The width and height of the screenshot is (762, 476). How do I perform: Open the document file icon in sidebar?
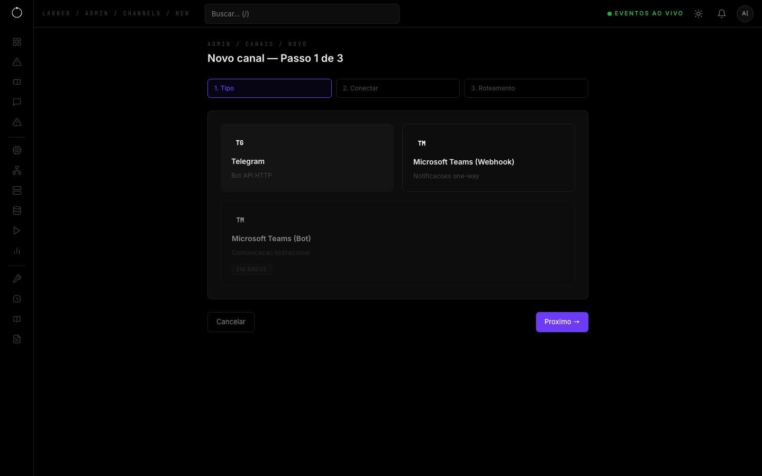(x=17, y=339)
